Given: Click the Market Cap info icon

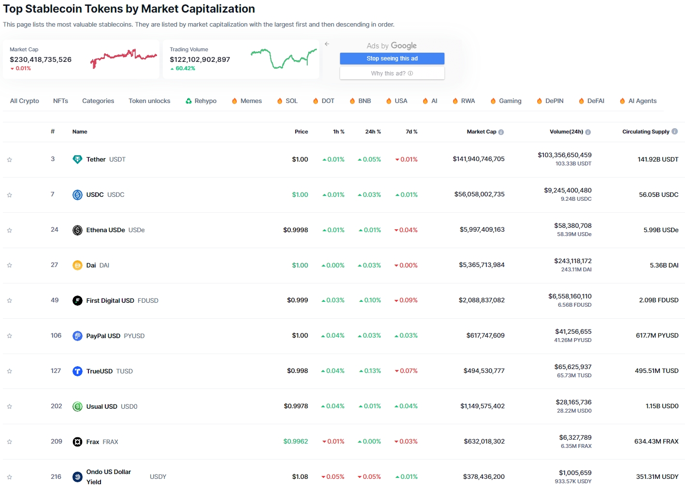Looking at the screenshot, I should tap(501, 132).
